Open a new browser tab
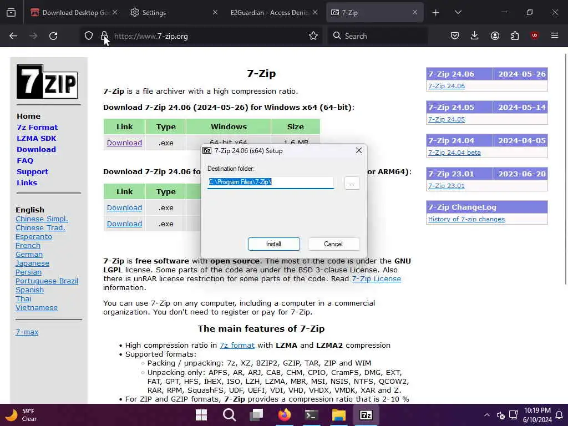This screenshot has height=426, width=568. pos(436,13)
